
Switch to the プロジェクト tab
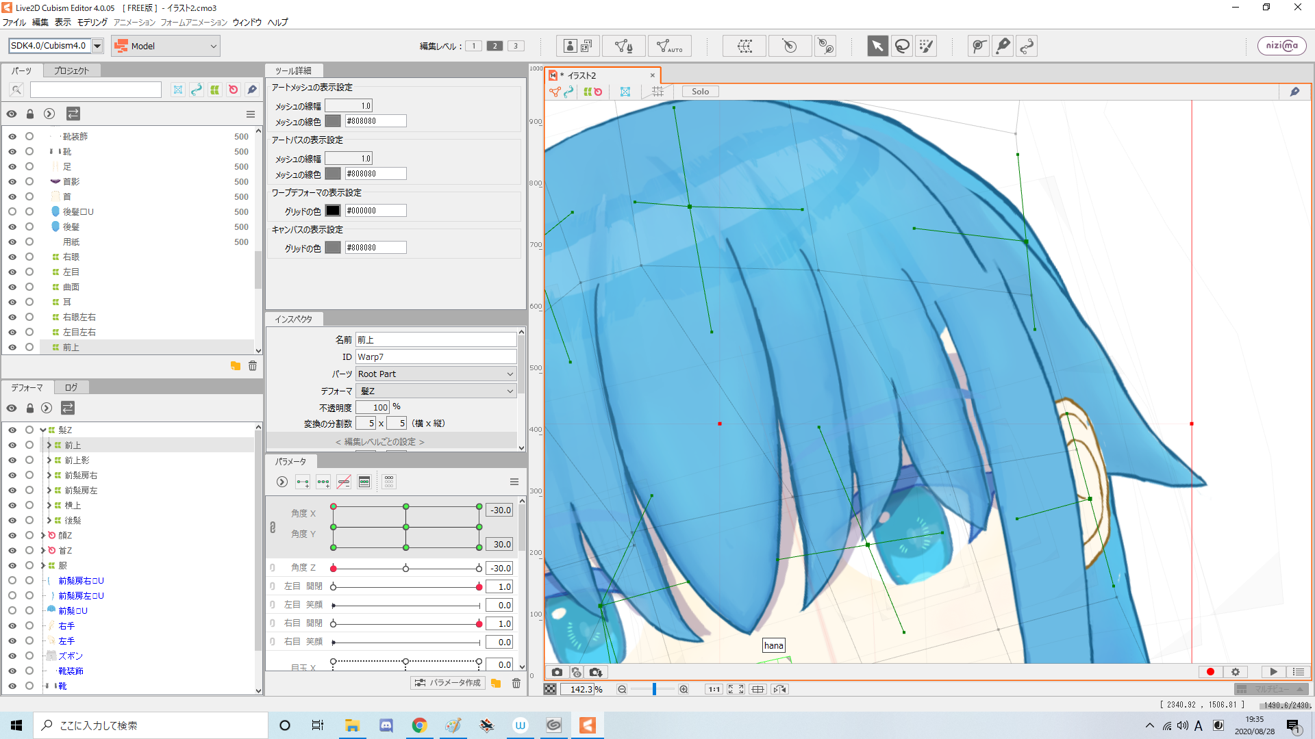coord(71,70)
